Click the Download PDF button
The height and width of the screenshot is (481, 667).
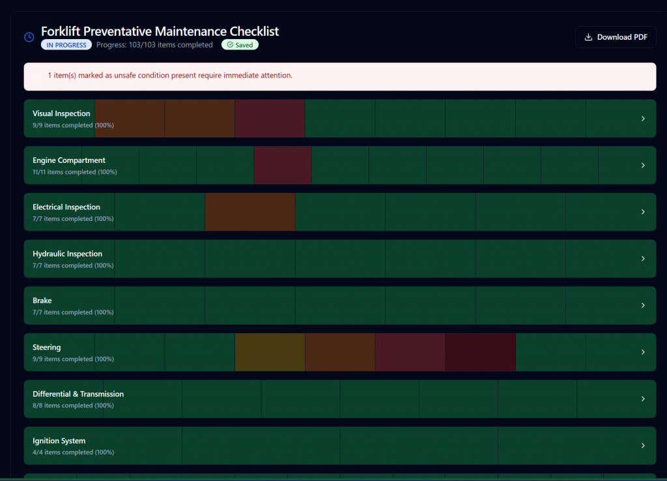(616, 37)
